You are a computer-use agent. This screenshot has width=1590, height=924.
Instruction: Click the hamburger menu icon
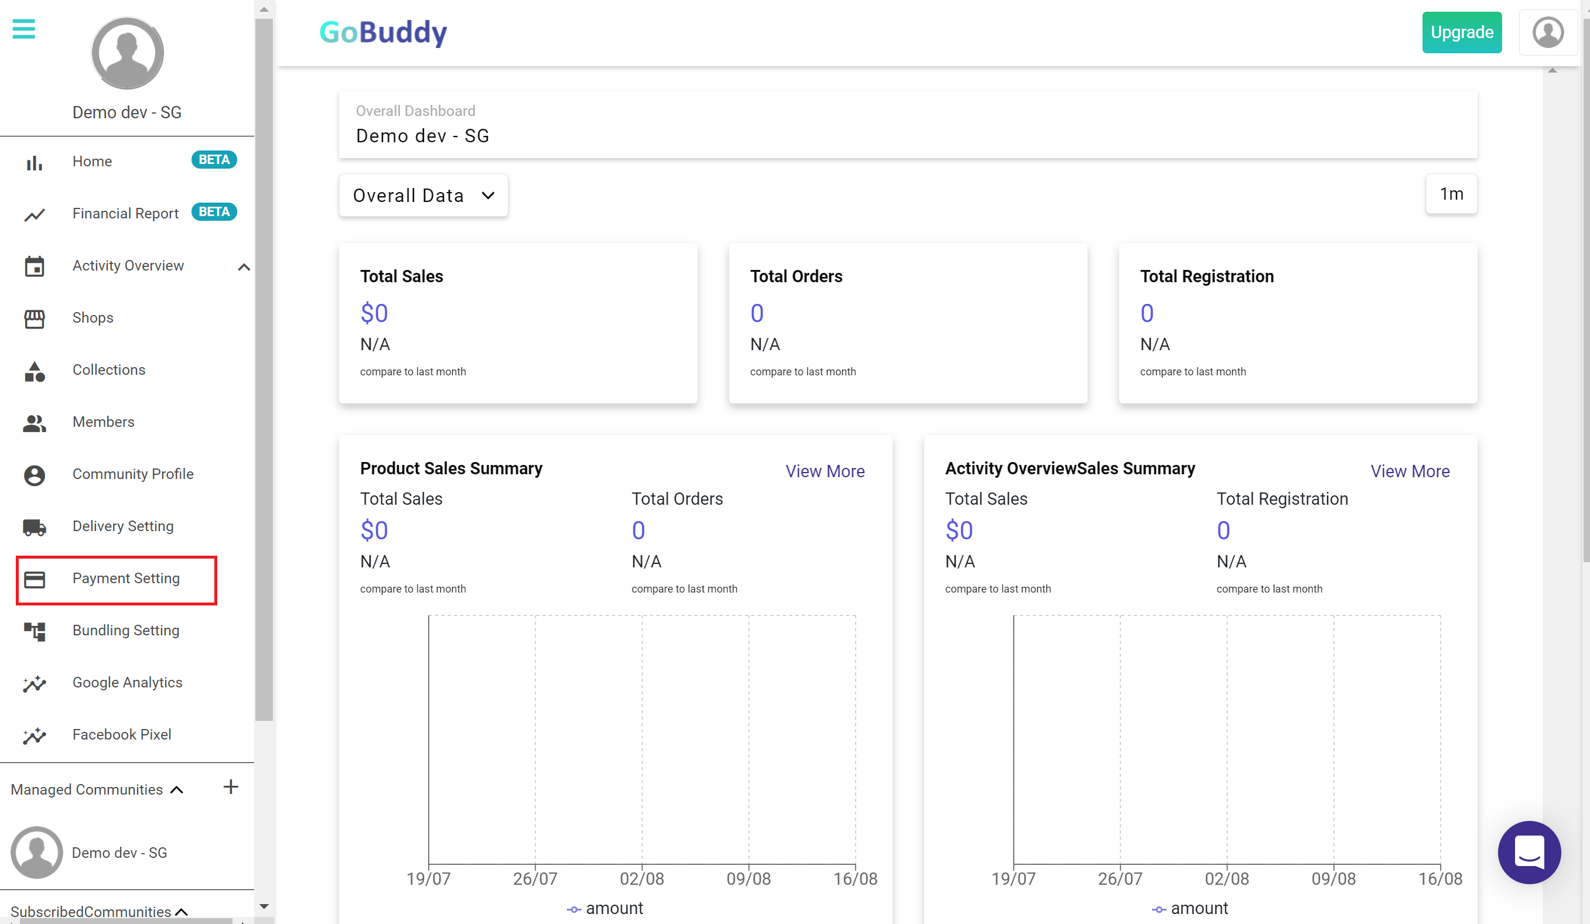point(23,28)
